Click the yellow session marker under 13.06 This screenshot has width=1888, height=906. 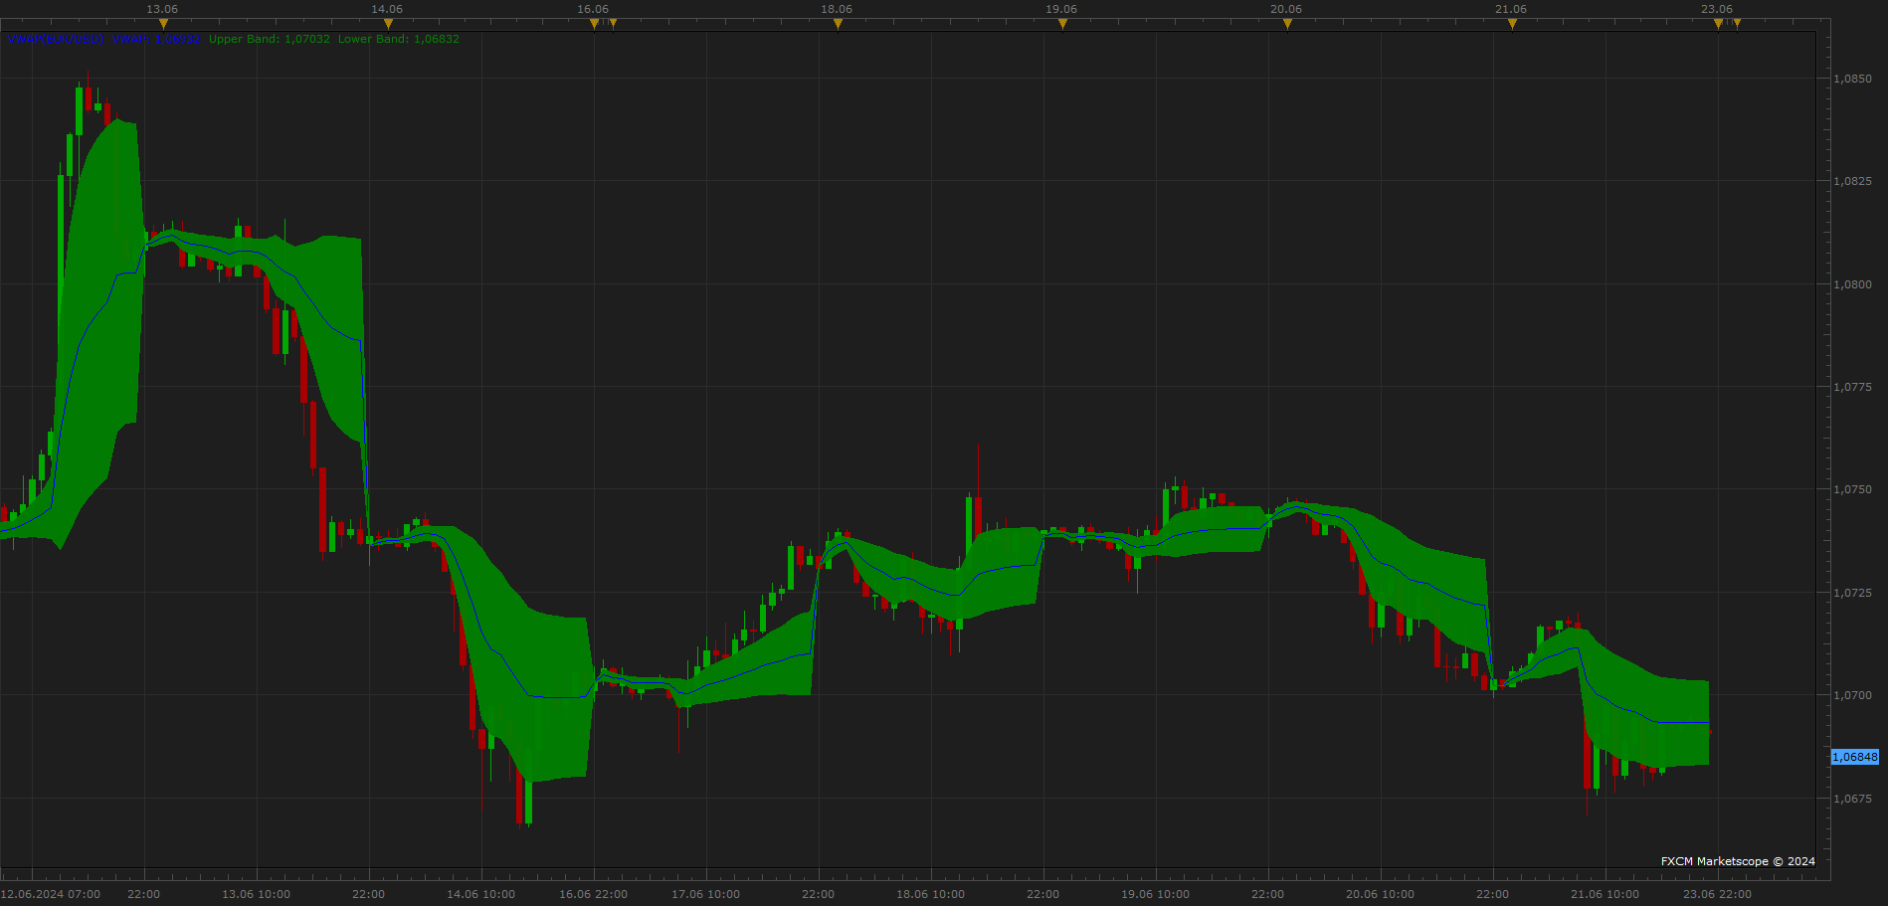[x=163, y=24]
